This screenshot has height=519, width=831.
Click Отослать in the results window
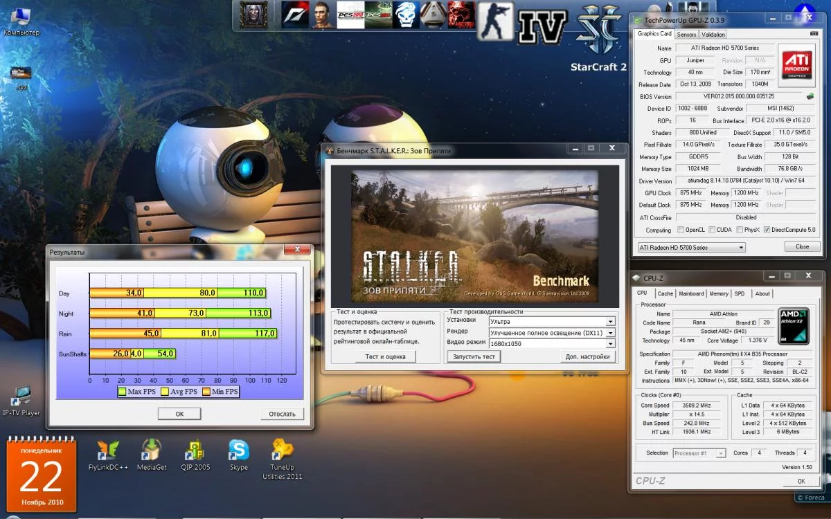click(x=282, y=414)
